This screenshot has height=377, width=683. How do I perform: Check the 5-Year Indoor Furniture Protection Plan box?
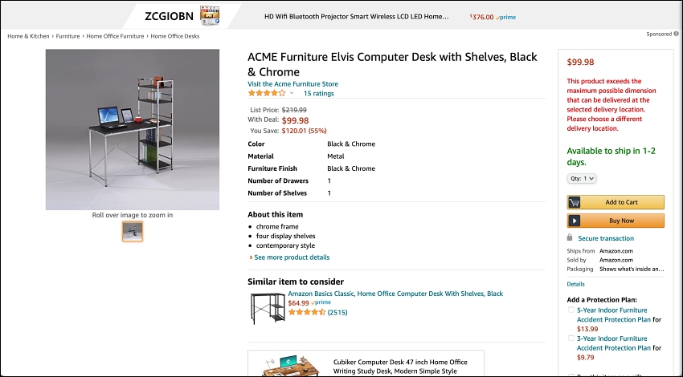(x=571, y=310)
